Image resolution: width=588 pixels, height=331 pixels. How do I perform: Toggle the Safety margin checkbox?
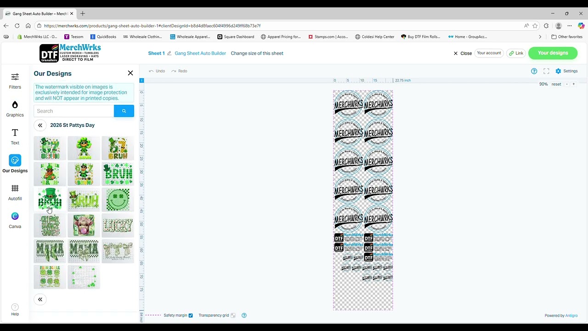[x=191, y=315]
